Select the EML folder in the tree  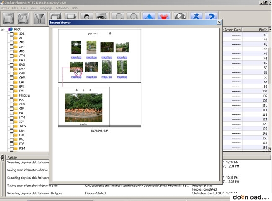(x=22, y=91)
